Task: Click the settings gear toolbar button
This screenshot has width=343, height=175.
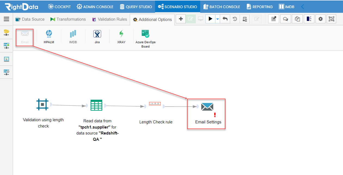Action: click(320, 19)
